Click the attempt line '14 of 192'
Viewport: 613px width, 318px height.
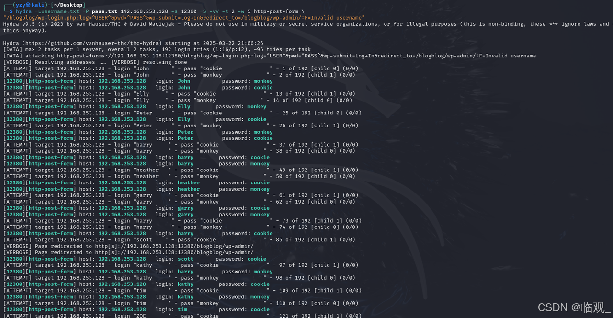click(178, 100)
